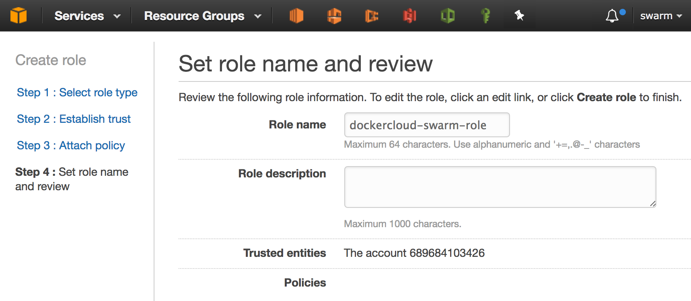The image size is (691, 301).
Task: Go to Step 1: Select role type
Action: (x=77, y=92)
